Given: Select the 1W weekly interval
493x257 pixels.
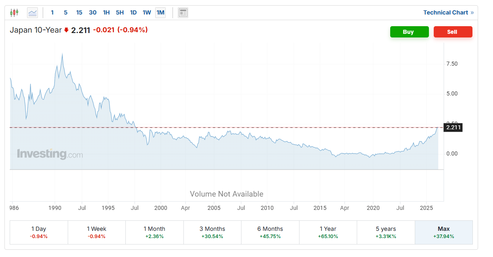Looking at the screenshot, I should coord(147,12).
